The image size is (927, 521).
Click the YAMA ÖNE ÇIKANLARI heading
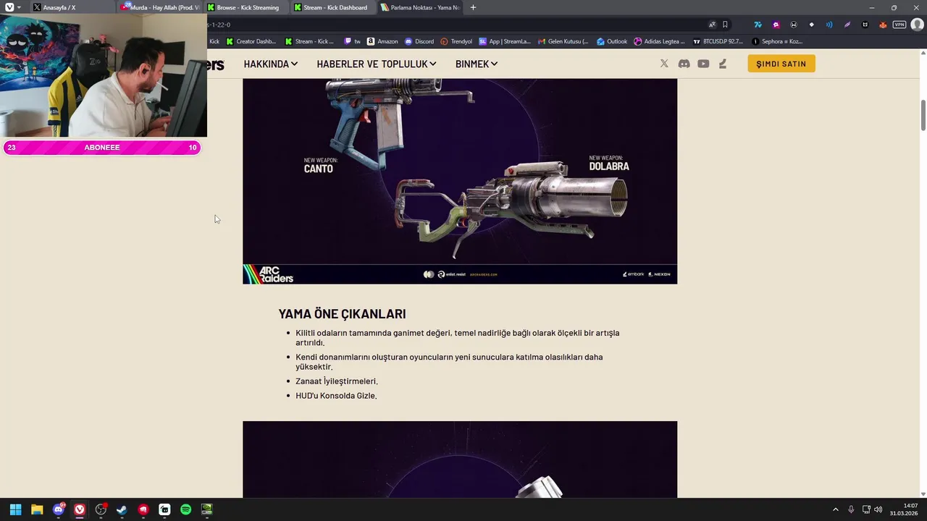point(342,314)
